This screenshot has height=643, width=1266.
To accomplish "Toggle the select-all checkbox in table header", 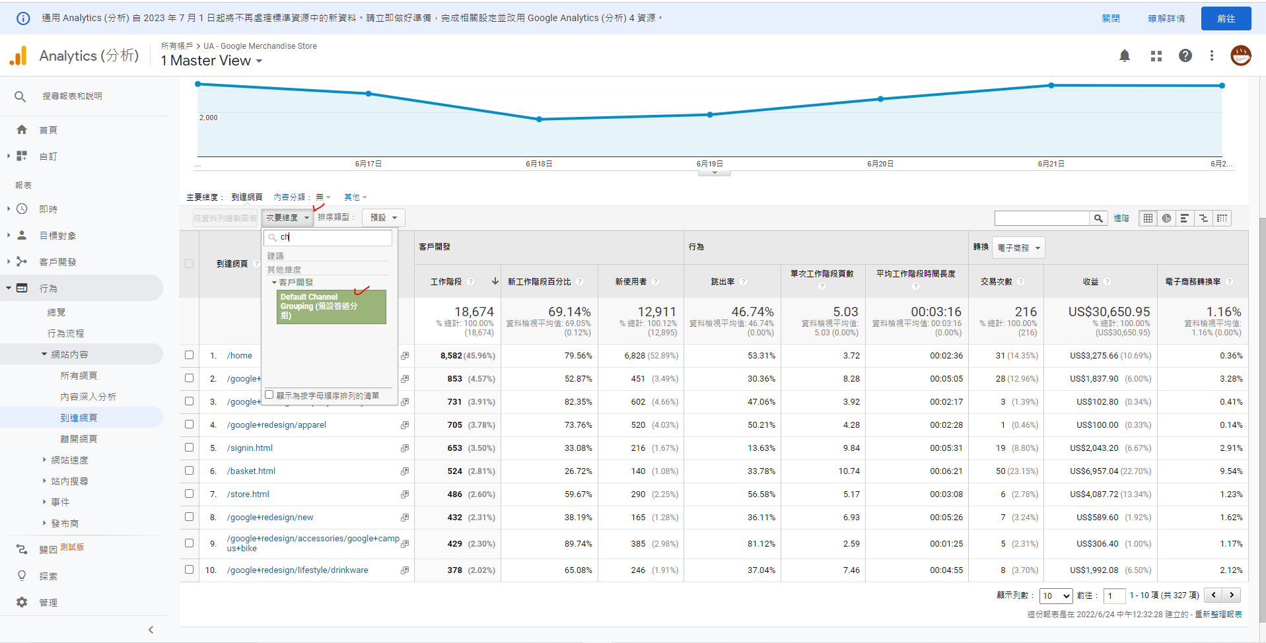I will [189, 263].
